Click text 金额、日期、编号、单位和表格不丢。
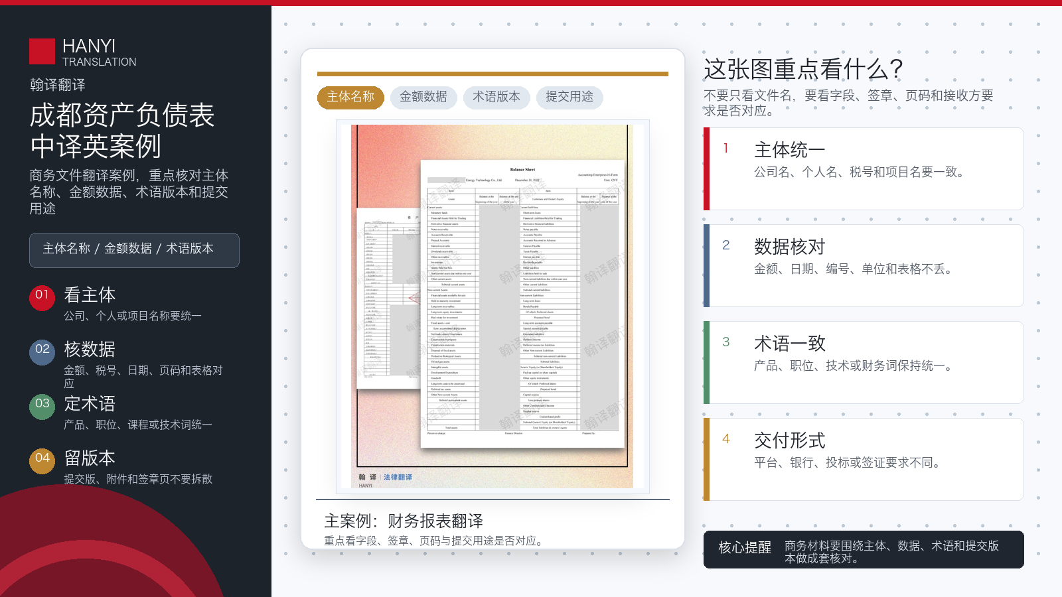 tap(856, 269)
